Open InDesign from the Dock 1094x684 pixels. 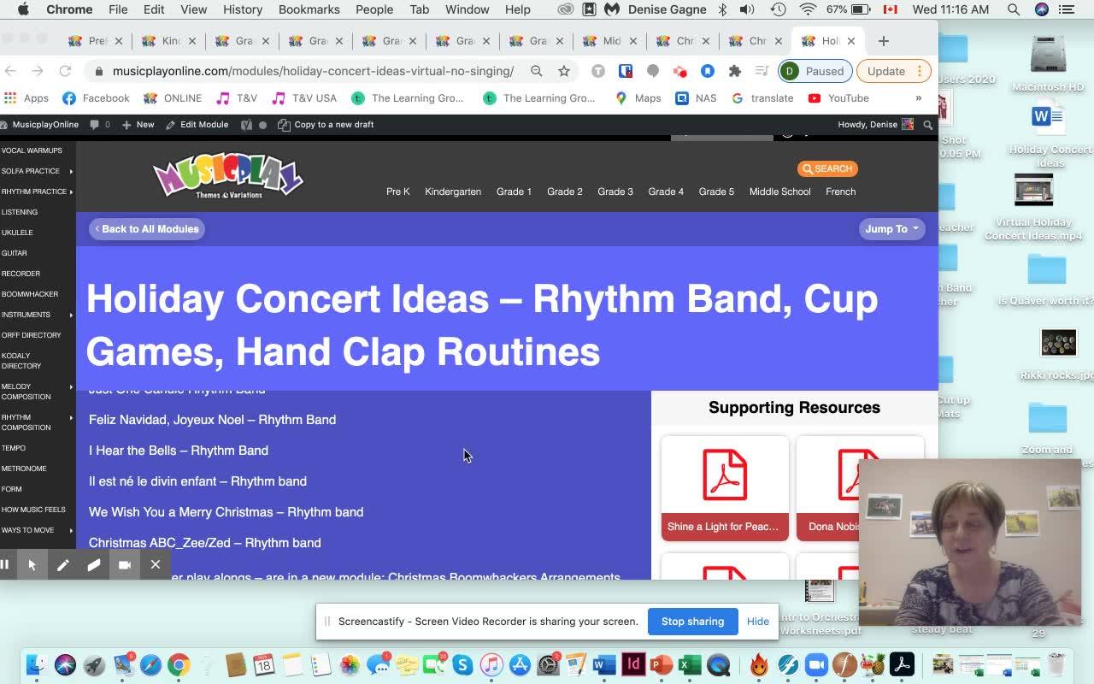tap(633, 664)
